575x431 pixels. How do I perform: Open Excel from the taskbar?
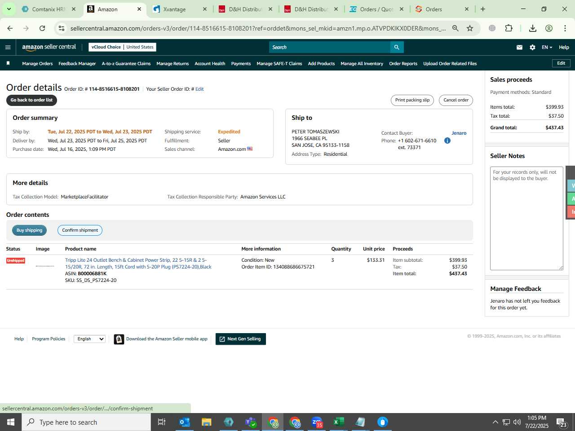point(339,422)
